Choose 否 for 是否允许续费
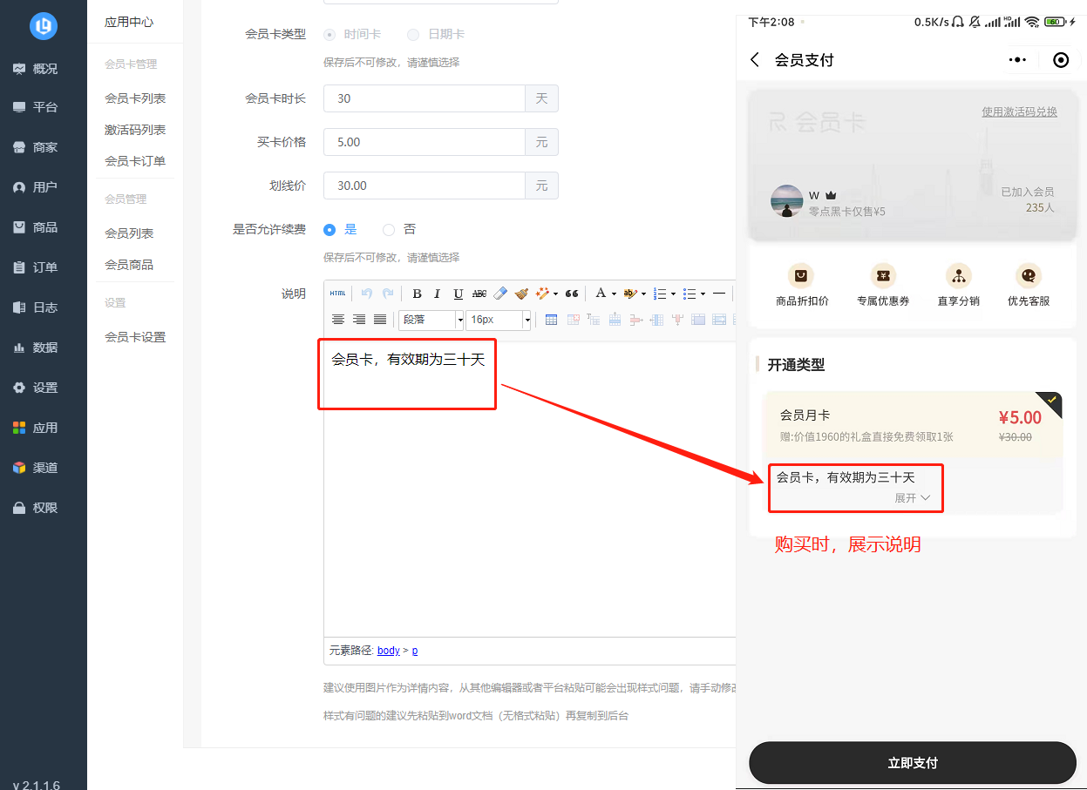 (389, 230)
